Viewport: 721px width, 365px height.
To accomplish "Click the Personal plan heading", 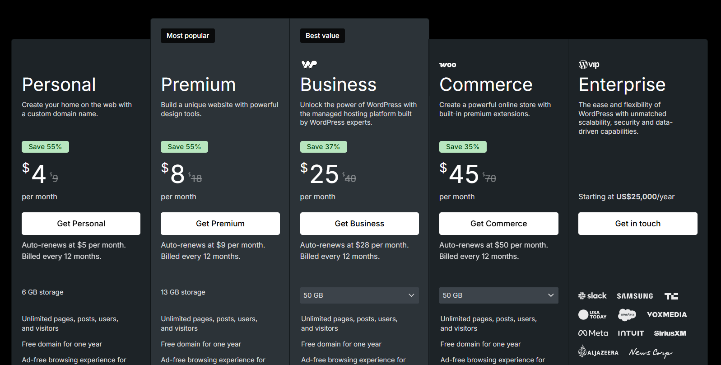I will tap(59, 84).
